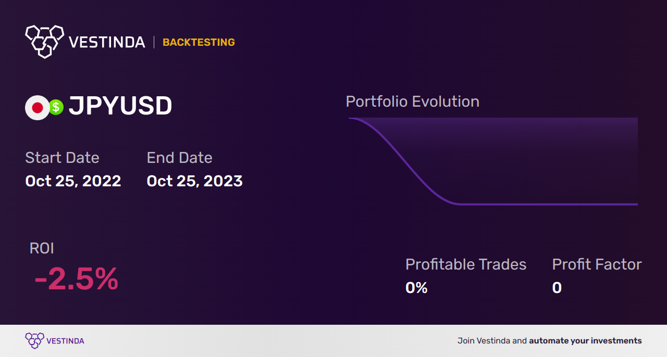The image size is (667, 357).
Task: Select the Oct 25, 2023 end date value
Action: point(194,181)
